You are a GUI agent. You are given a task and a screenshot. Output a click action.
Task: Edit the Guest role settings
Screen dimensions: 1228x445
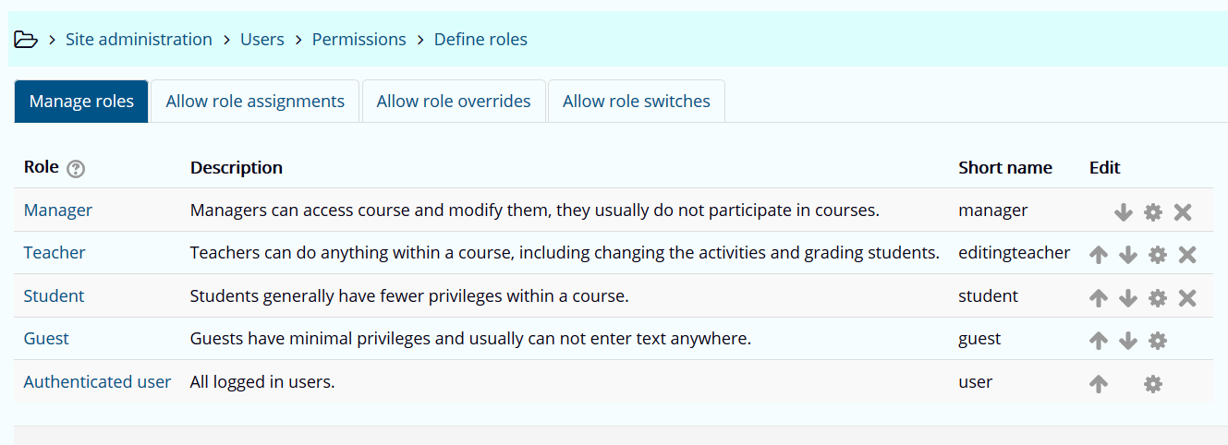1157,341
